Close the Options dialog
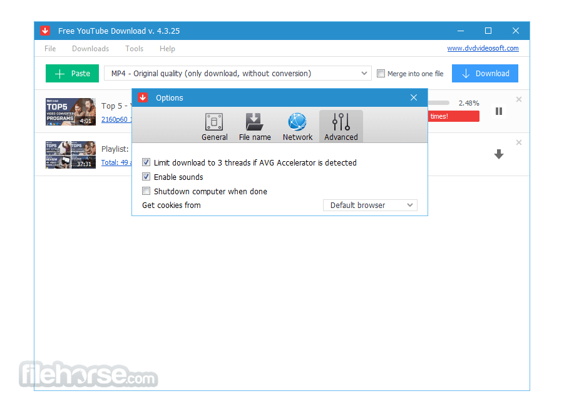The height and width of the screenshot is (406, 564). pyautogui.click(x=414, y=97)
